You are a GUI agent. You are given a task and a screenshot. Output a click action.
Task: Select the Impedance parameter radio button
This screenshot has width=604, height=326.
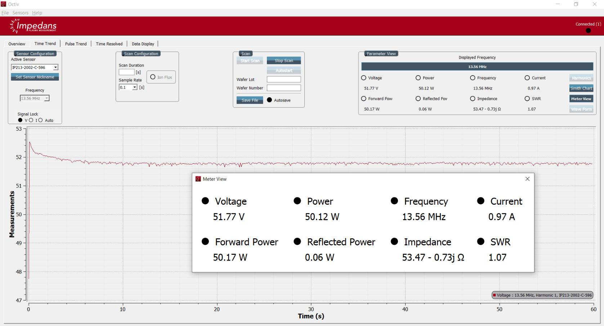(x=473, y=99)
